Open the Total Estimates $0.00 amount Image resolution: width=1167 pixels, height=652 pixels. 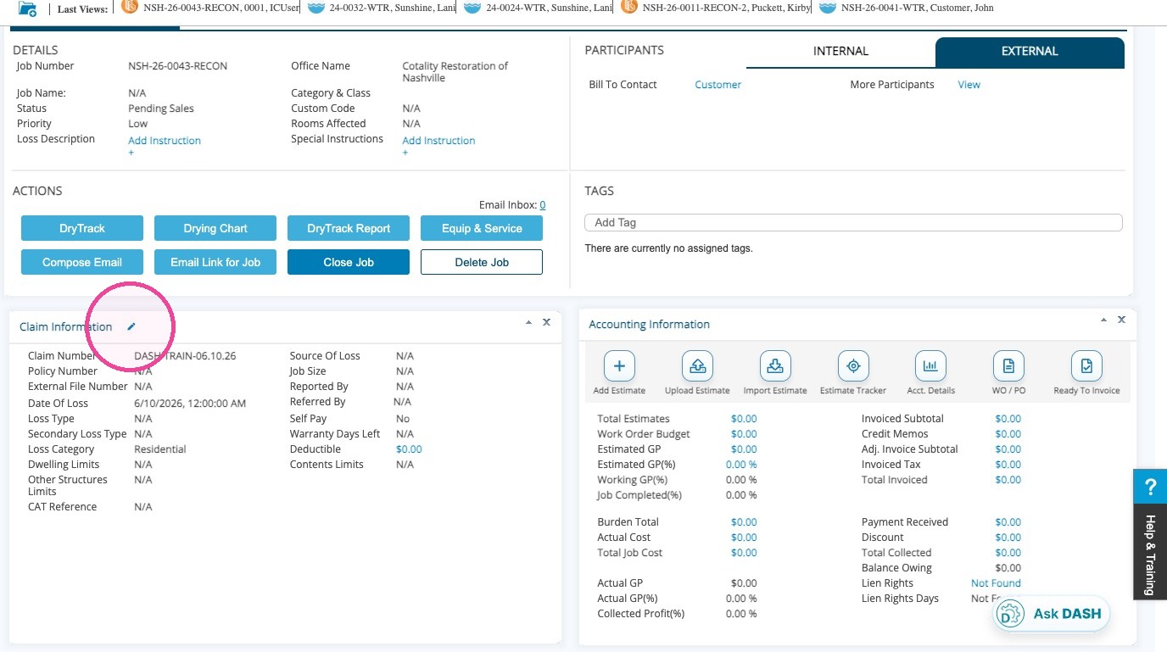[x=744, y=419]
